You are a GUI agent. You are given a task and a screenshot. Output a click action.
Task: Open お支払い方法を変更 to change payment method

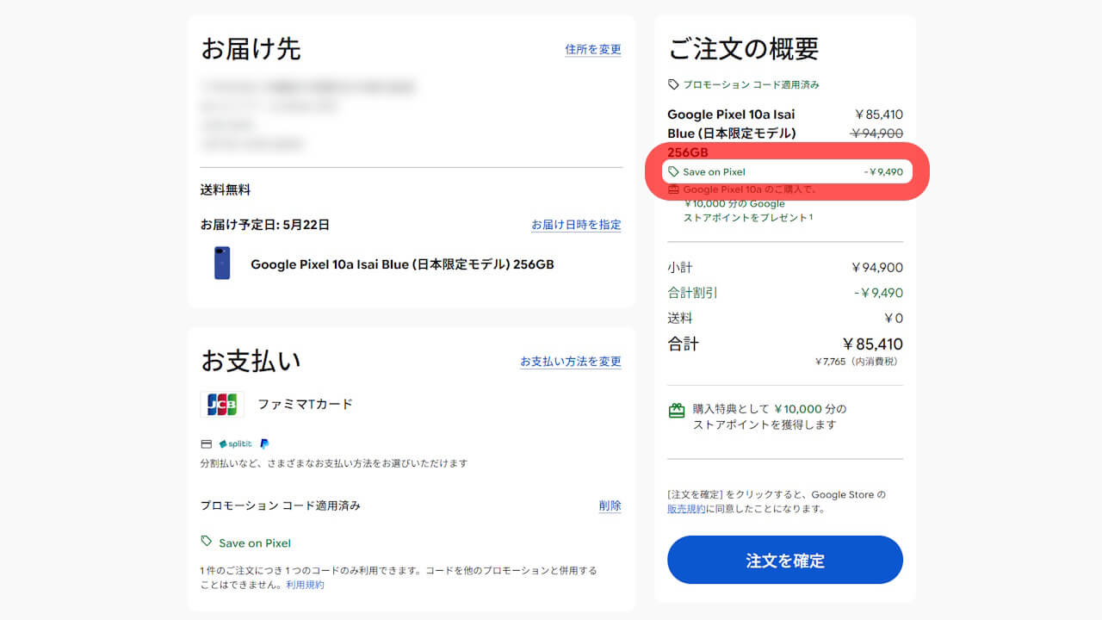(x=571, y=362)
